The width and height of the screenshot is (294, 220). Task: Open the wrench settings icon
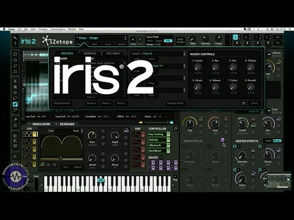[15, 38]
